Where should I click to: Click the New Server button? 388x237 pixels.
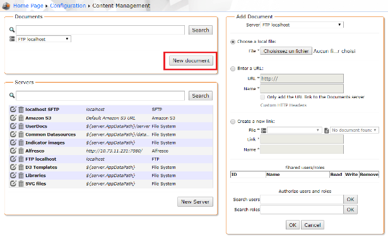[x=195, y=202]
